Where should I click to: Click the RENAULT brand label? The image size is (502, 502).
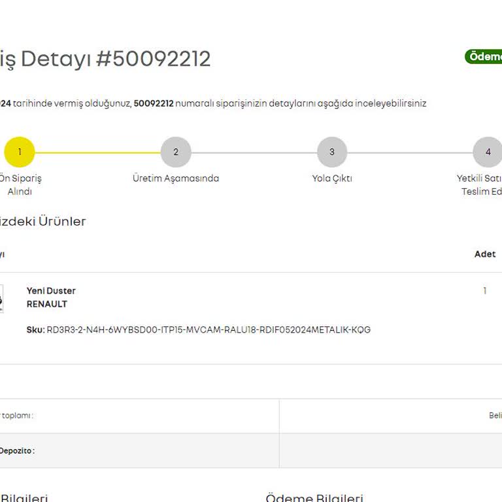(46, 304)
